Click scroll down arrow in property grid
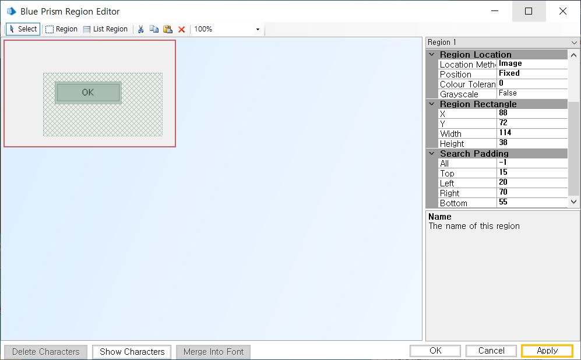 point(573,202)
